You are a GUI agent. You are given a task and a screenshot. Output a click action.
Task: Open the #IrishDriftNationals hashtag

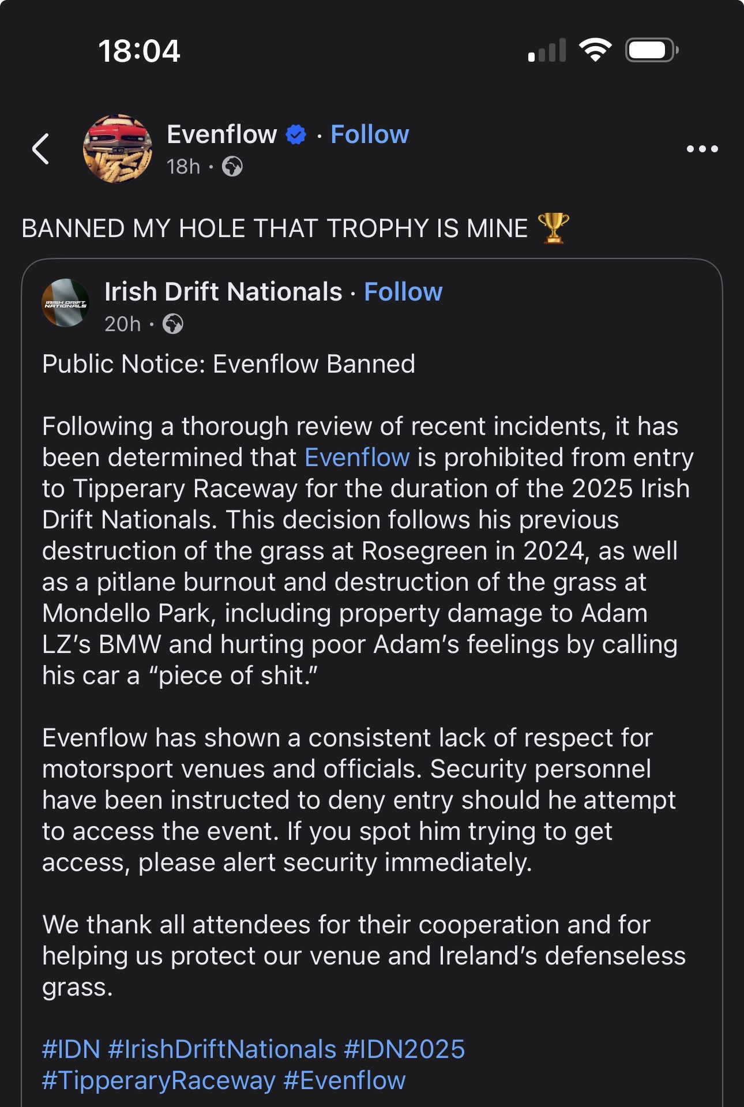(222, 1049)
